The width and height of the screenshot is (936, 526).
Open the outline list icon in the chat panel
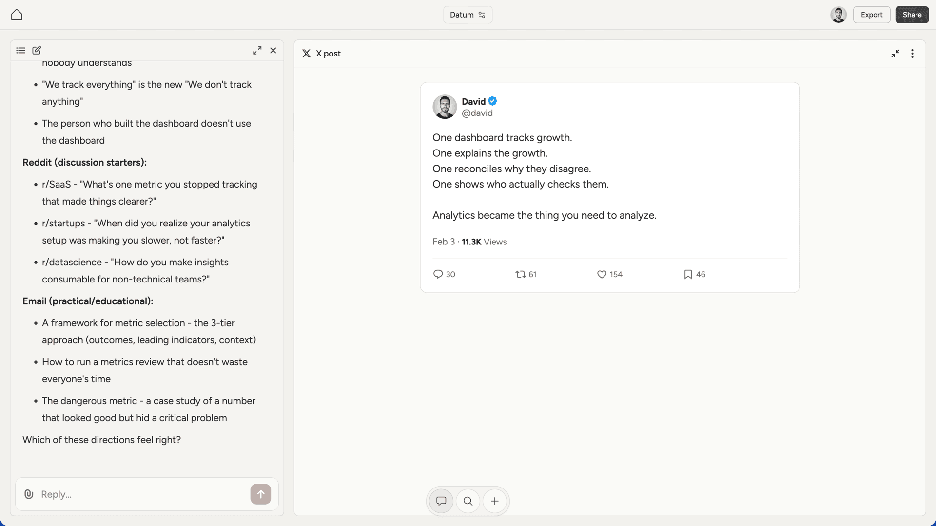click(x=20, y=51)
